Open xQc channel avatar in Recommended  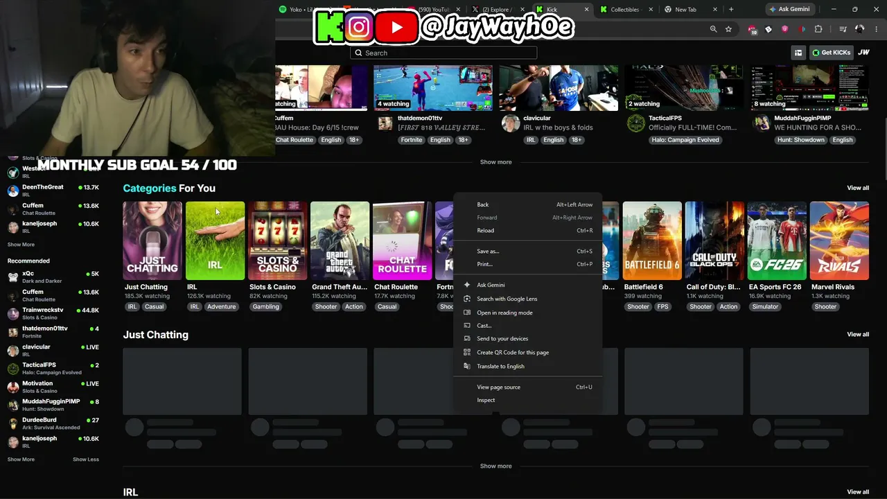click(12, 277)
